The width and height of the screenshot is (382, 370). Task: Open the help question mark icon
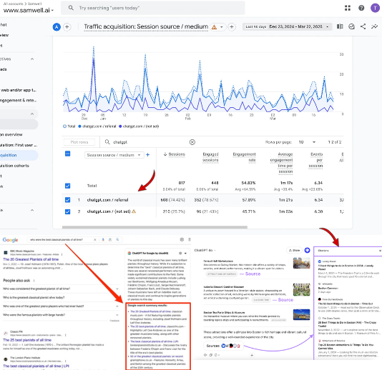[x=361, y=8]
